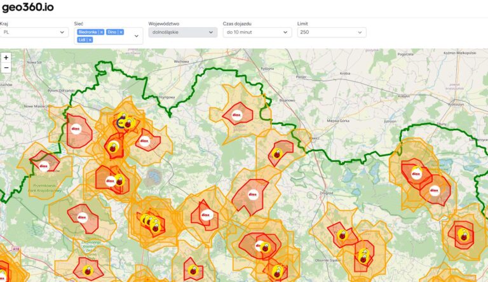This screenshot has width=488, height=282.
Task: Click the far-right Biedronka ladybug marker
Action: pos(464,235)
